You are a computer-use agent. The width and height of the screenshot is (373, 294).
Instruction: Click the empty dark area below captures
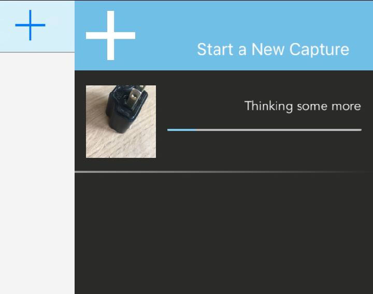[x=224, y=233]
